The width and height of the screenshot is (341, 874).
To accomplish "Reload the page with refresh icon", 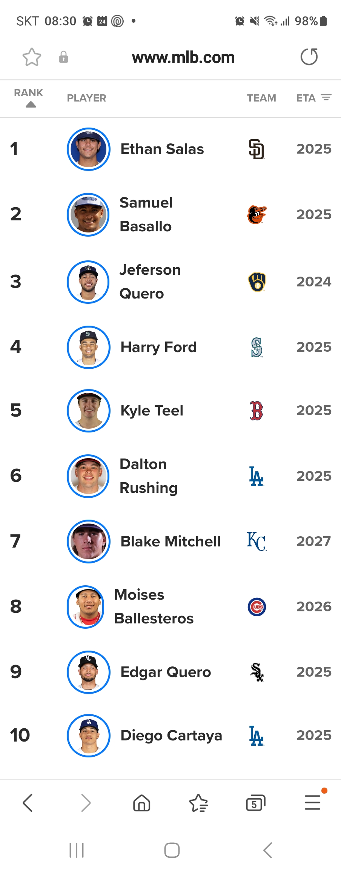I will [309, 57].
